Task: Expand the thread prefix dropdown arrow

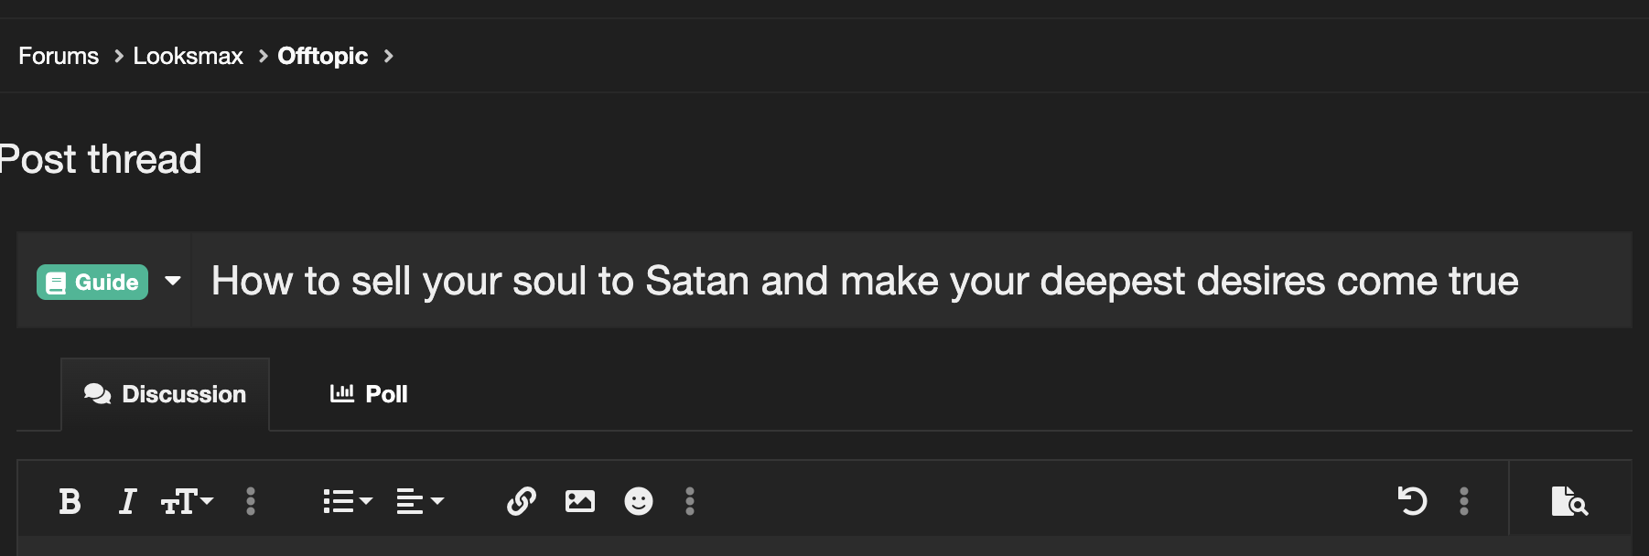Action: [x=172, y=281]
